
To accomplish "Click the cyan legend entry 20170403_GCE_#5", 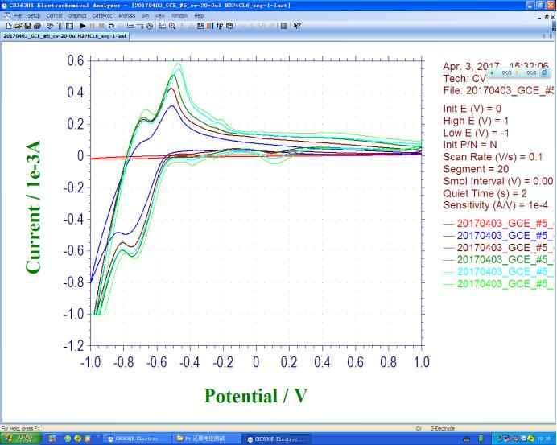I will point(498,272).
